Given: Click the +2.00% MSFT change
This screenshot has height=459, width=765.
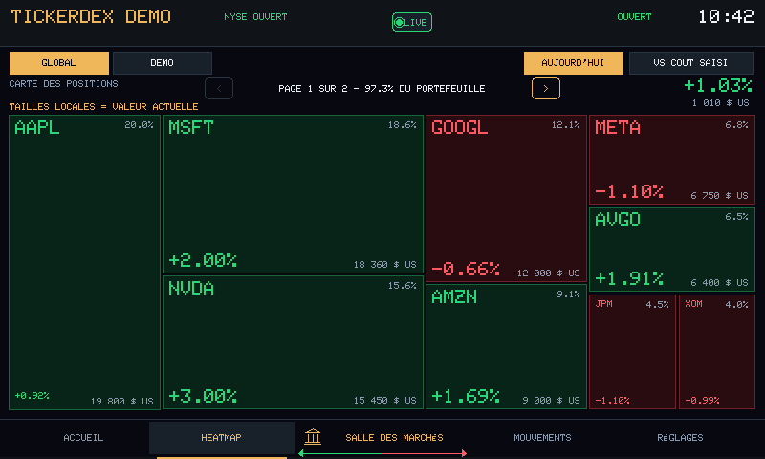Looking at the screenshot, I should (203, 260).
